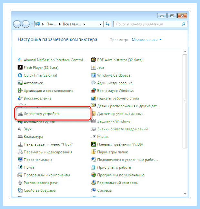Click the Java icon
The image size is (200, 209).
click(94, 68)
